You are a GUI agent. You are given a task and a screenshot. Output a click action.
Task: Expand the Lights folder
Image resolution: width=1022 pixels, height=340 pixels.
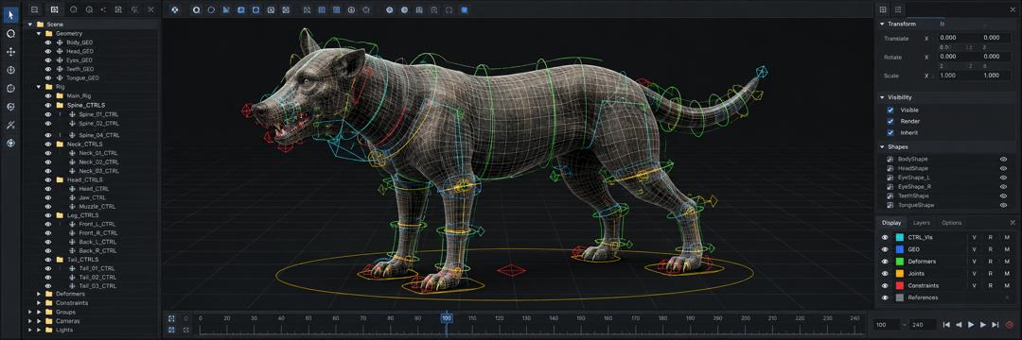[39, 330]
